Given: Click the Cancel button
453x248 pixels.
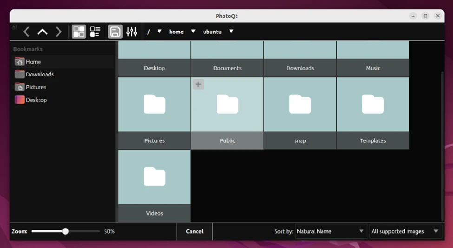Looking at the screenshot, I should [x=194, y=231].
